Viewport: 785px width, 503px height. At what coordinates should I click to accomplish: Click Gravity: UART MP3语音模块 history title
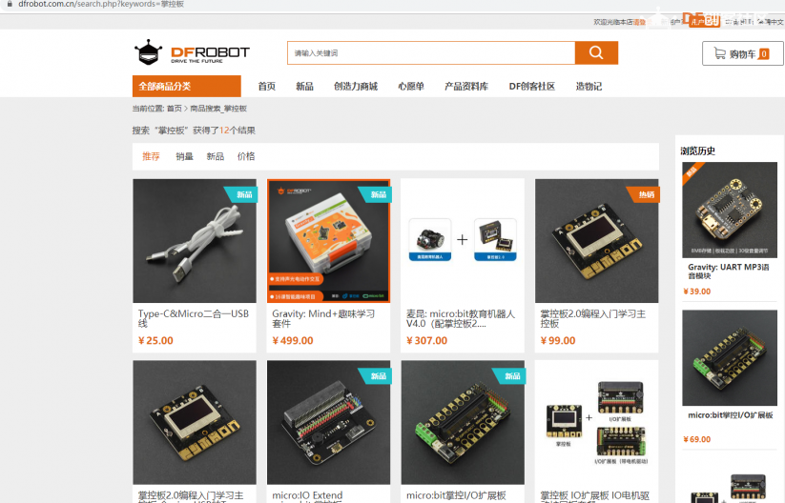pyautogui.click(x=729, y=271)
